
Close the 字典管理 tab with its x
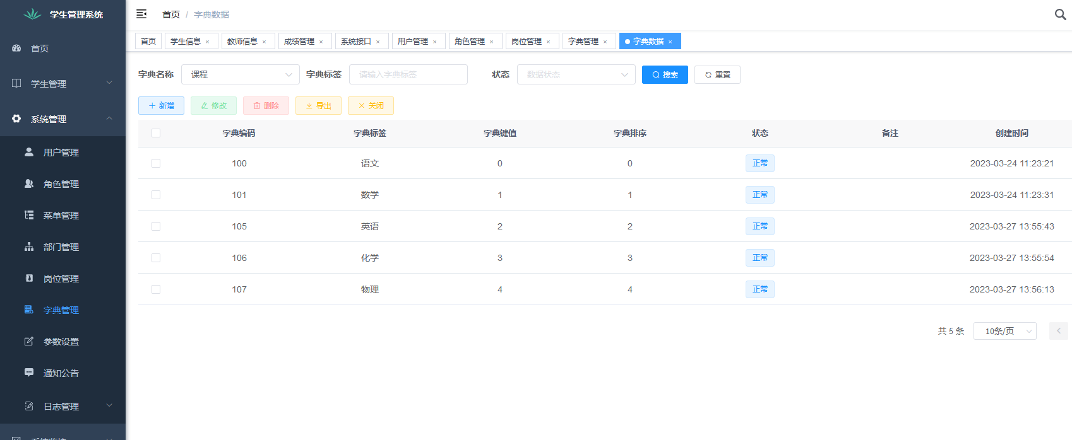coord(605,42)
